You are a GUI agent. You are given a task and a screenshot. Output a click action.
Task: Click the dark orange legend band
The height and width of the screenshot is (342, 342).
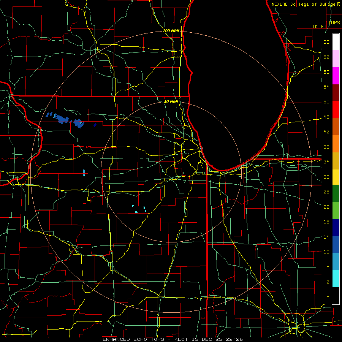(336, 126)
